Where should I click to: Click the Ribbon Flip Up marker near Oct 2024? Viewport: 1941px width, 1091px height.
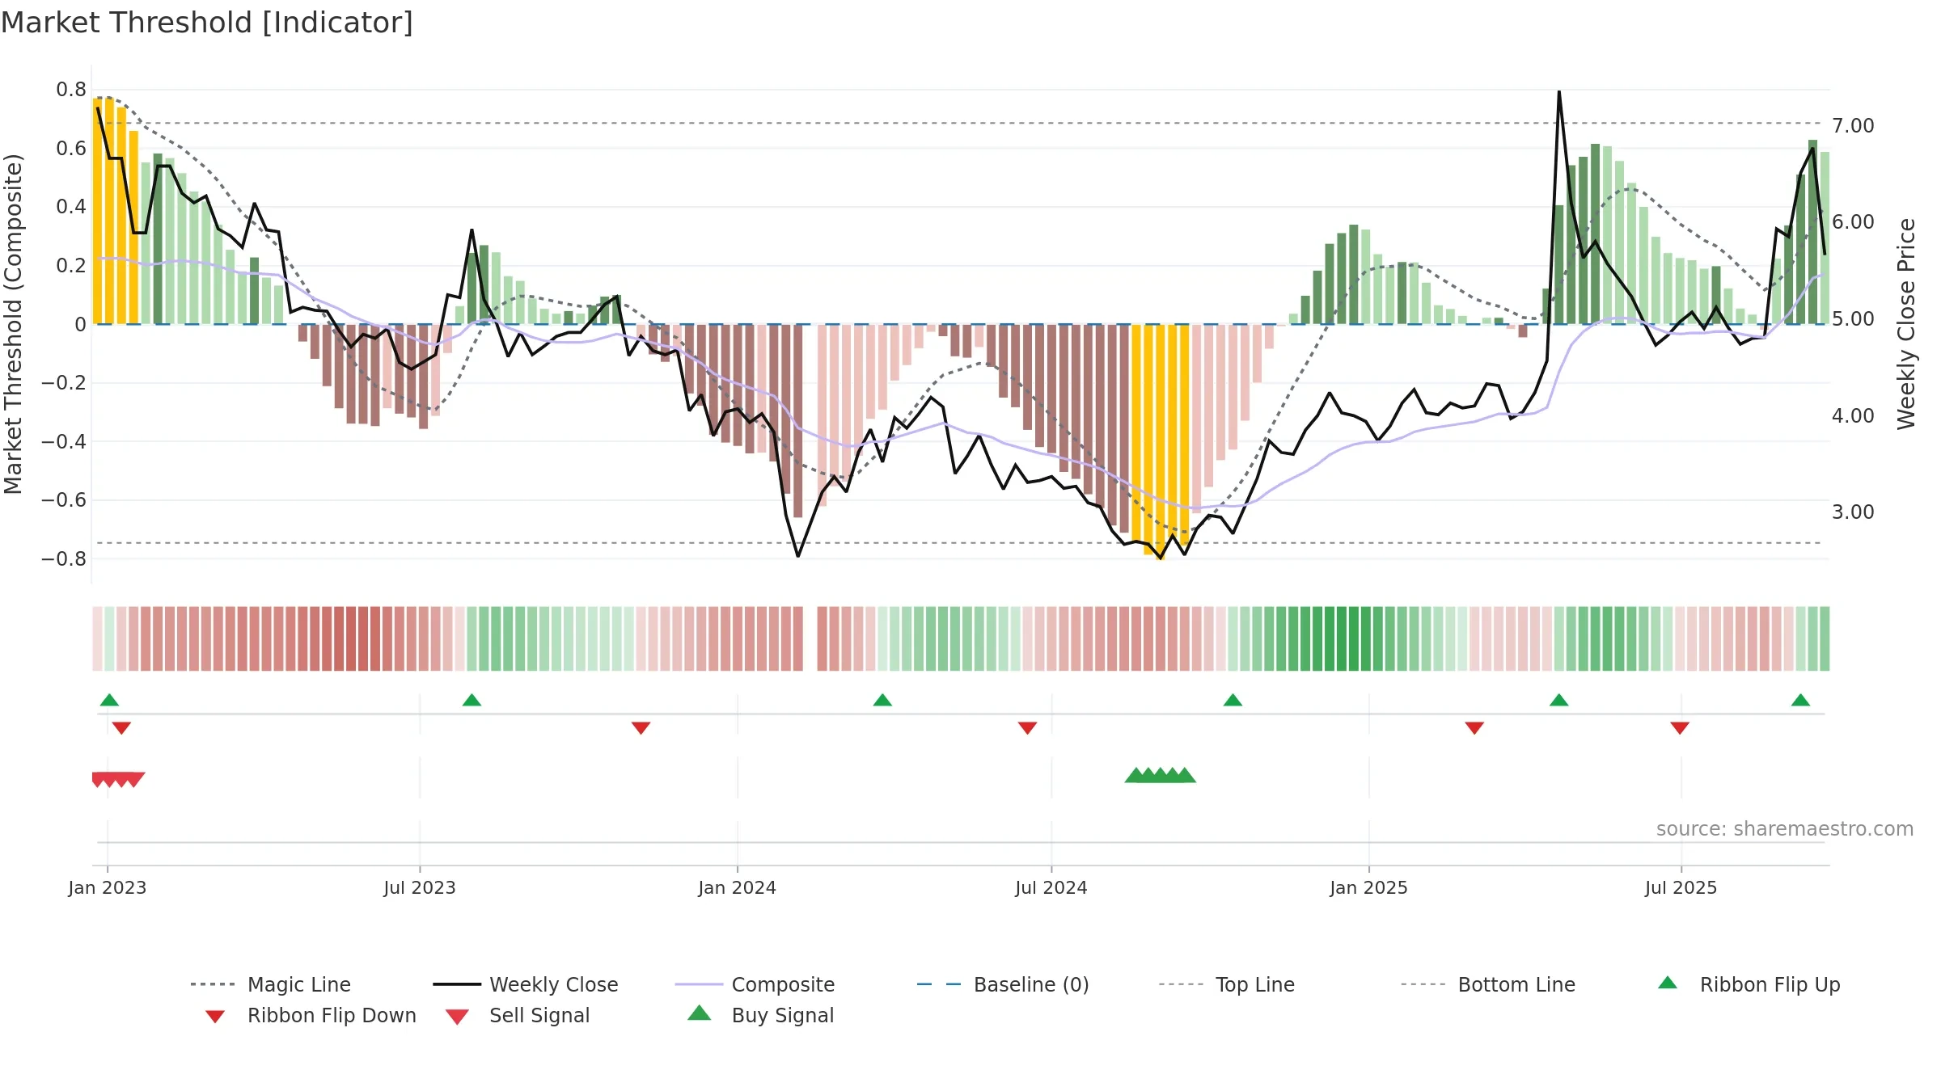1233,700
